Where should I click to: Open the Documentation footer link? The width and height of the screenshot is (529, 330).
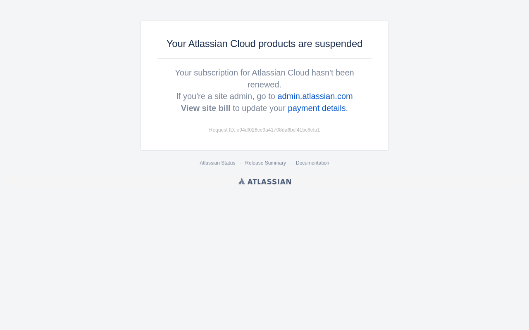(312, 163)
